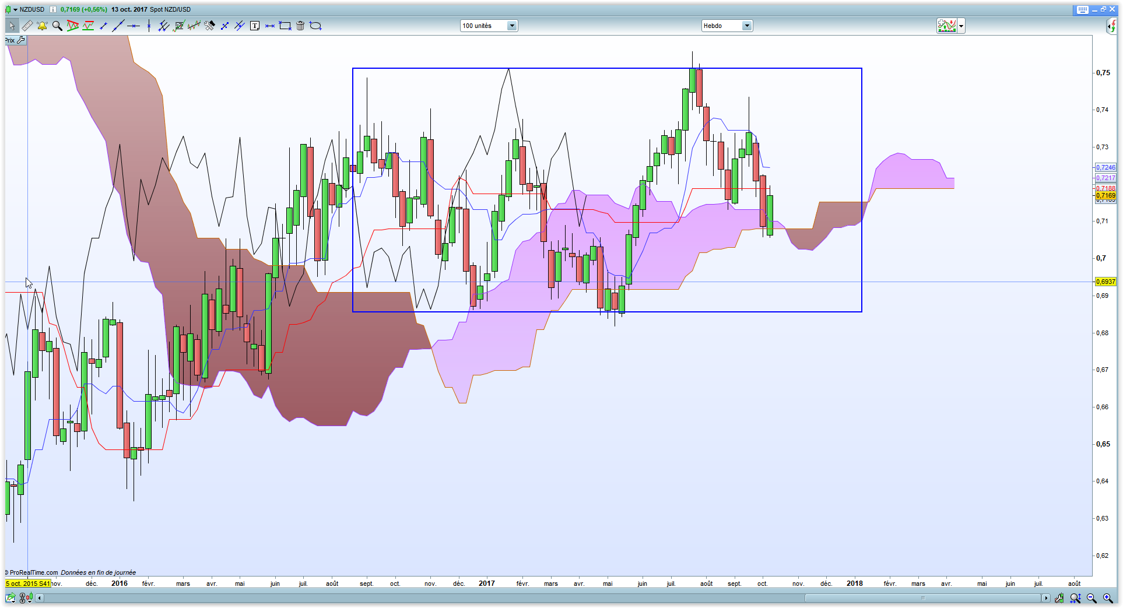Open the drawing tools settings icon
Viewport: 1123px width, 608px height.
pos(209,26)
